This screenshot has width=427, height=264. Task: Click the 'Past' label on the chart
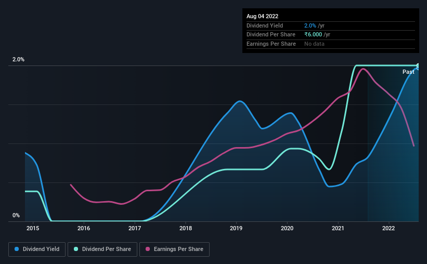click(x=408, y=72)
